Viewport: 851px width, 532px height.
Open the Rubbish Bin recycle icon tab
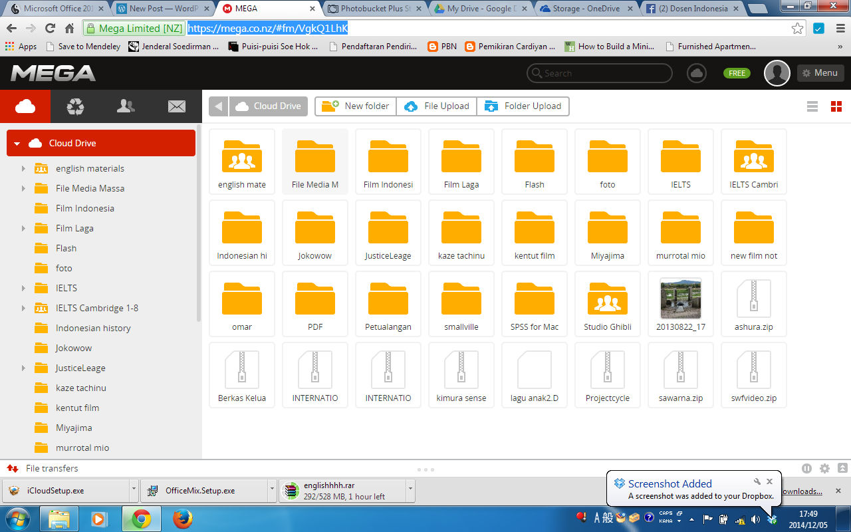click(x=76, y=106)
